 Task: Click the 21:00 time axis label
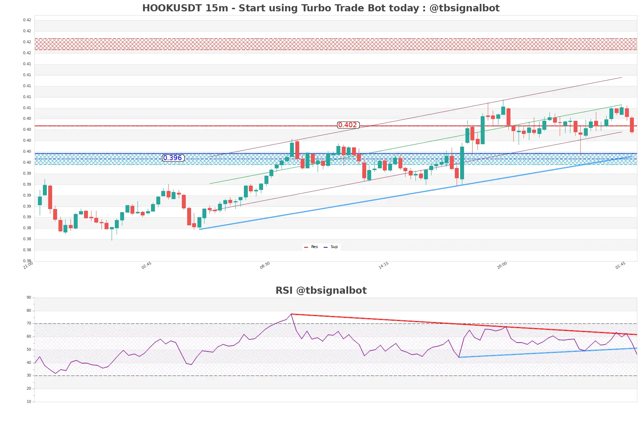[28, 265]
